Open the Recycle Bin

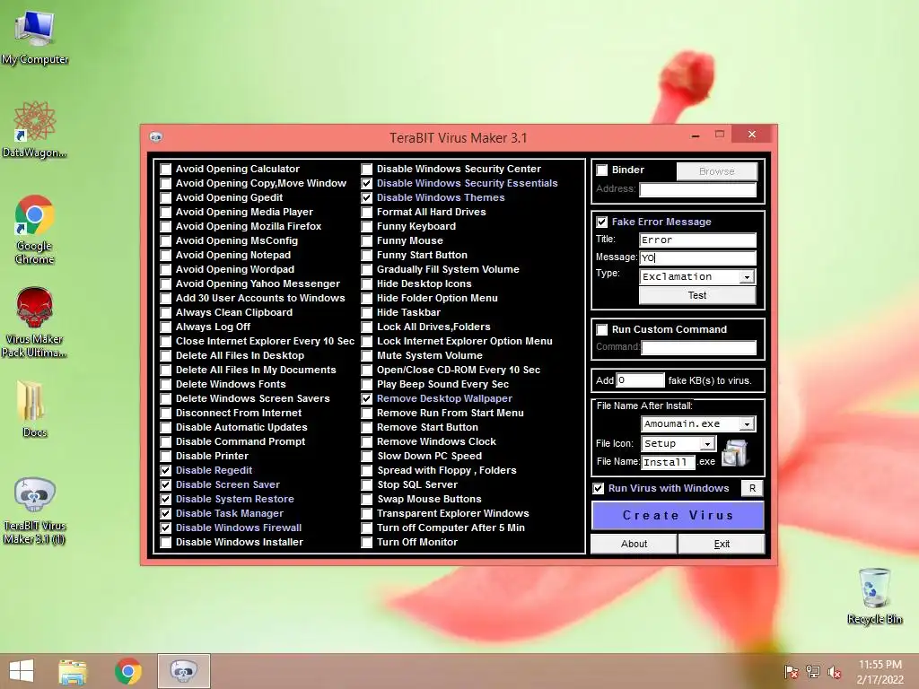(874, 596)
